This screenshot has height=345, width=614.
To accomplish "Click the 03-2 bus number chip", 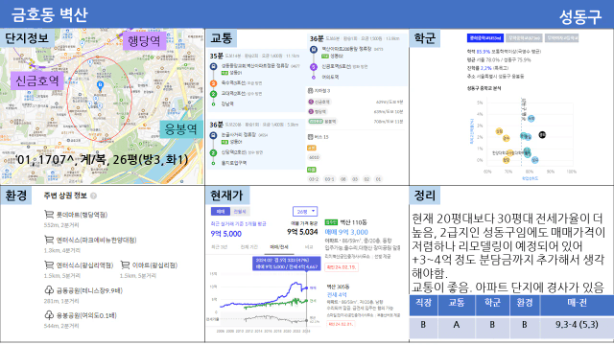I will click(x=314, y=179).
